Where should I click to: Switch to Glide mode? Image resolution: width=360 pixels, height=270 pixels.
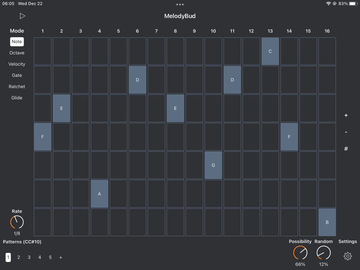click(17, 98)
